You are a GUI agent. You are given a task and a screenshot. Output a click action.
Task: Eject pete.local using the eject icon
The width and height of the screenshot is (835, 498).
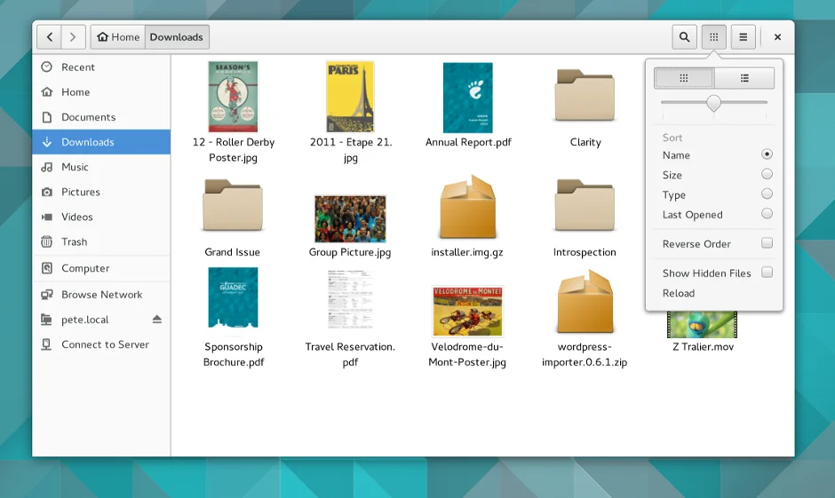pos(157,320)
